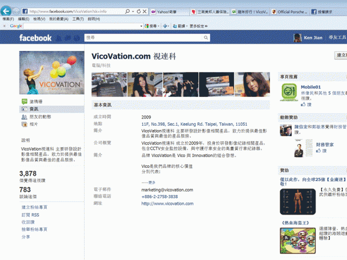Click the Facebook search field
The height and width of the screenshot is (260, 347).
click(x=143, y=37)
